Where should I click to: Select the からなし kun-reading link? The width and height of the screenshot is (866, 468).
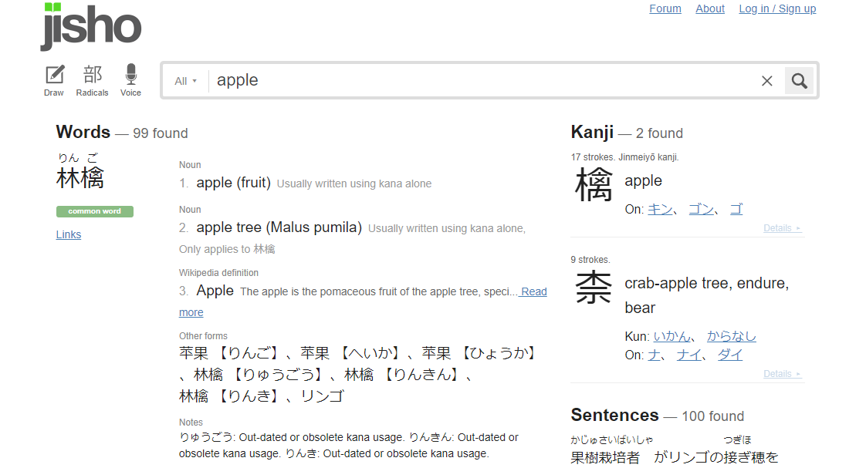(x=731, y=336)
